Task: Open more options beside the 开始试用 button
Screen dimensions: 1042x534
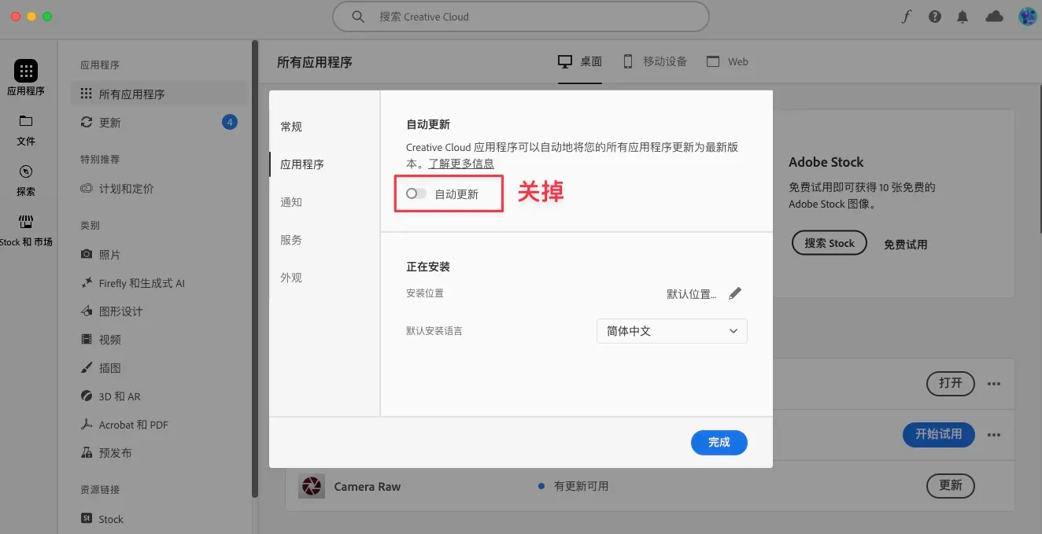Action: (x=994, y=434)
